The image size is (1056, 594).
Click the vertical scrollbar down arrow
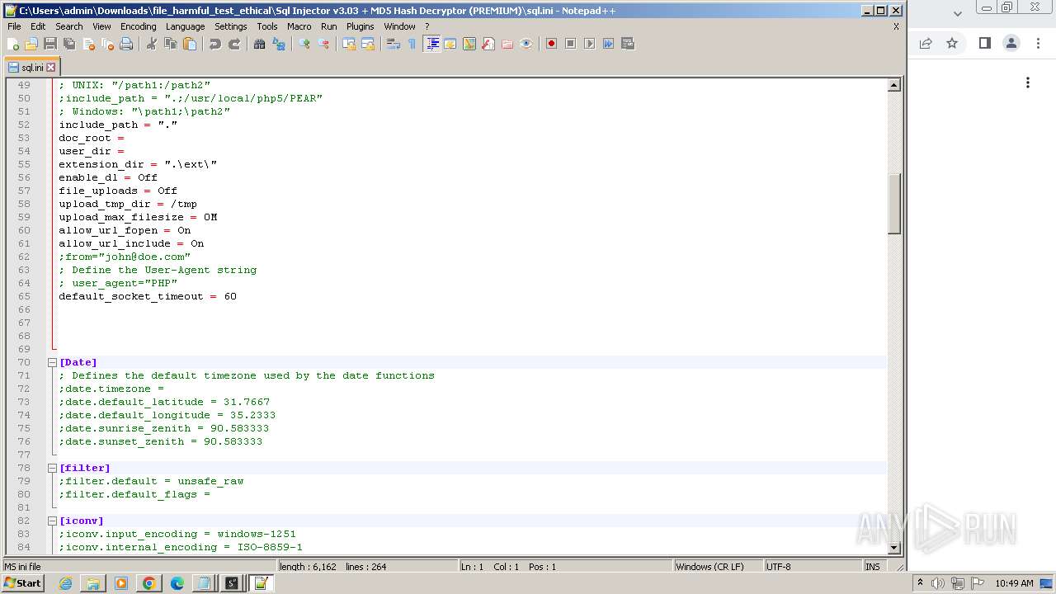pos(893,548)
